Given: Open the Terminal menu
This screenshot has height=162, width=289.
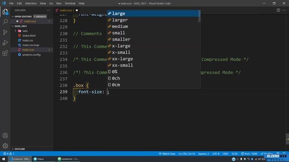Looking at the screenshot, I should pyautogui.click(x=70, y=3).
